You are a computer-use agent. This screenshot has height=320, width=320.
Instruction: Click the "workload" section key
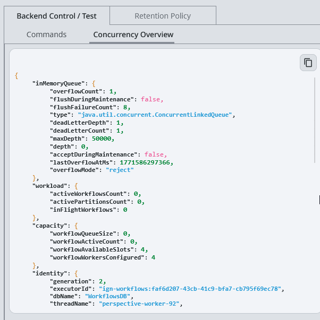pos(51,186)
